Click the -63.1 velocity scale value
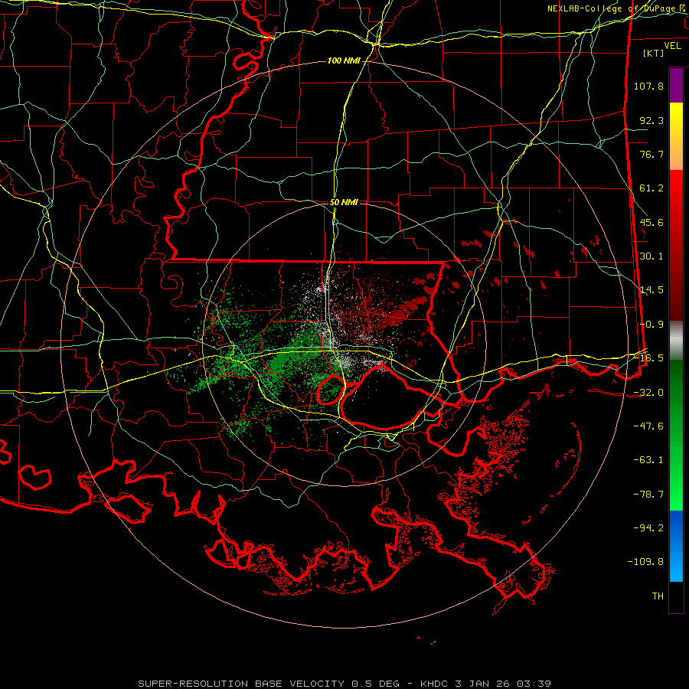The image size is (689, 689). pos(648,460)
